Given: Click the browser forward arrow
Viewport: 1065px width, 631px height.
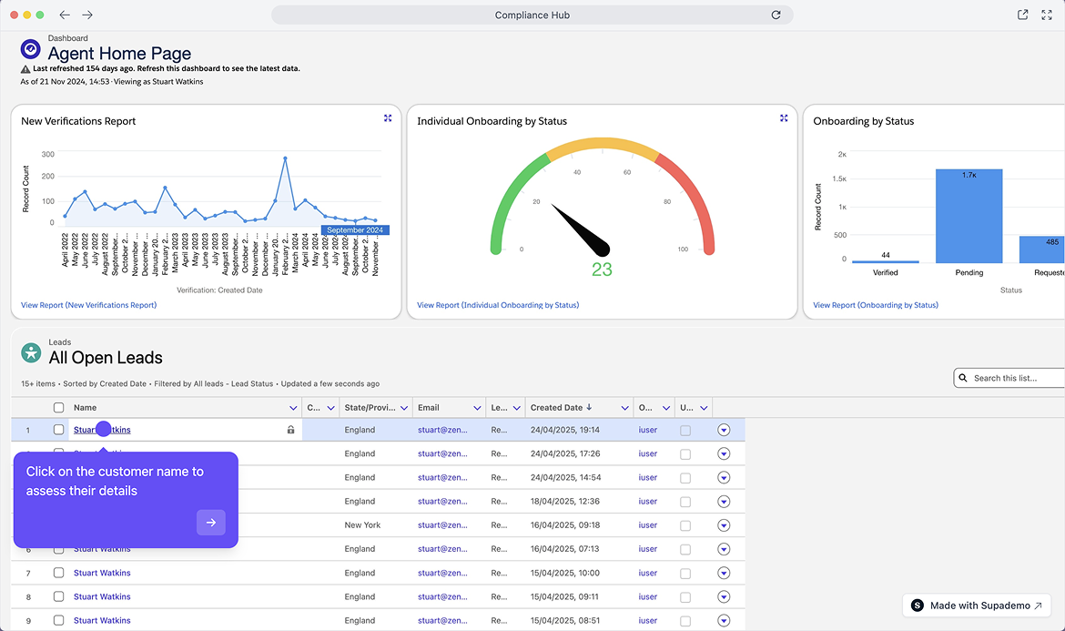Looking at the screenshot, I should pos(87,15).
